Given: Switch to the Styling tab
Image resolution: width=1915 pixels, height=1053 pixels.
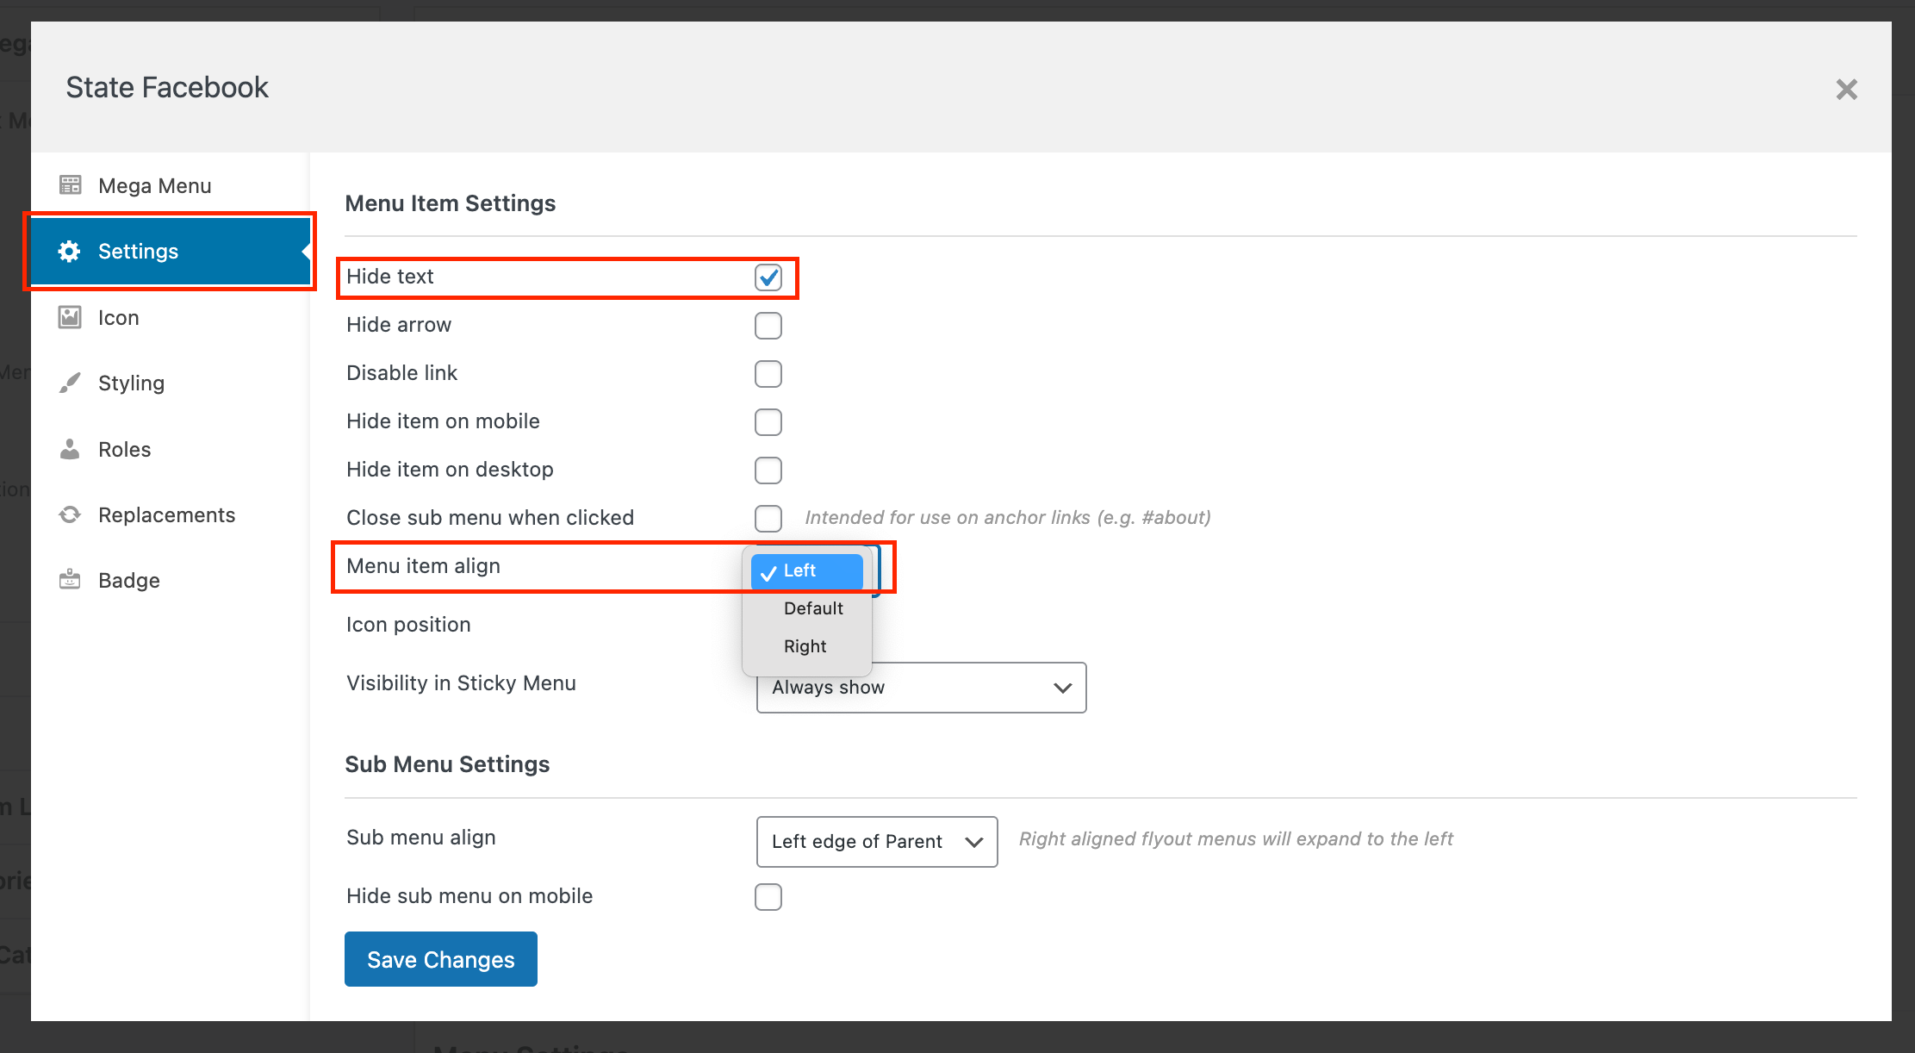Looking at the screenshot, I should 131,383.
